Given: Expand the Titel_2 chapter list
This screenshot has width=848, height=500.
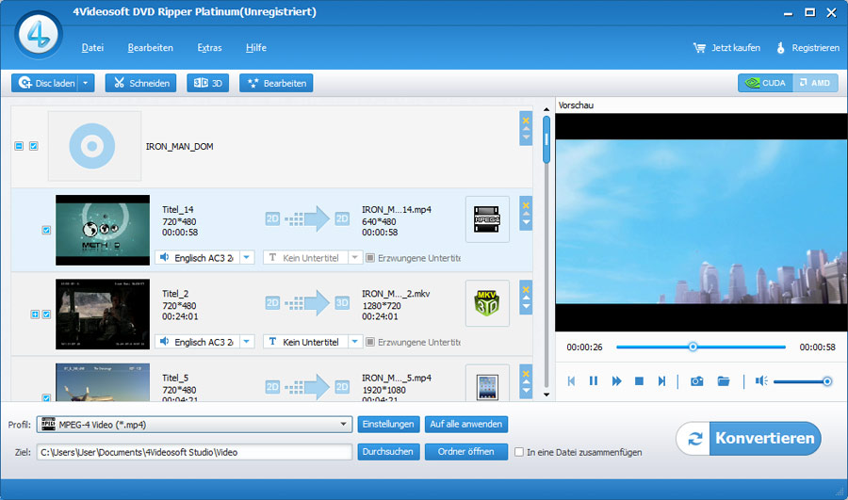Looking at the screenshot, I should (x=35, y=315).
